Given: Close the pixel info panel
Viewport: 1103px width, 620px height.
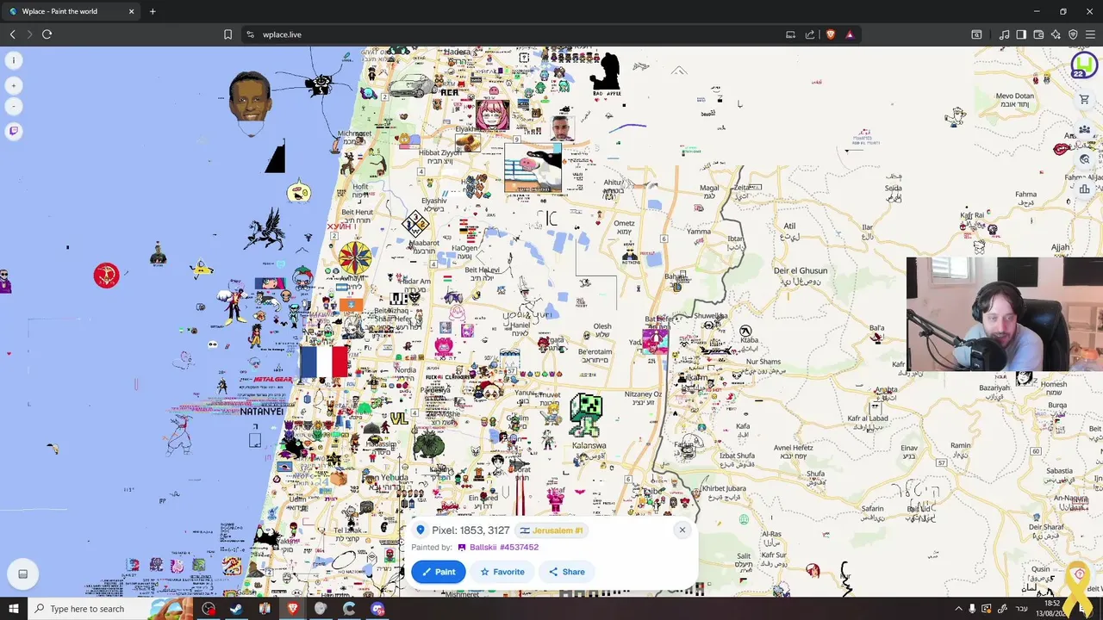Looking at the screenshot, I should [682, 530].
